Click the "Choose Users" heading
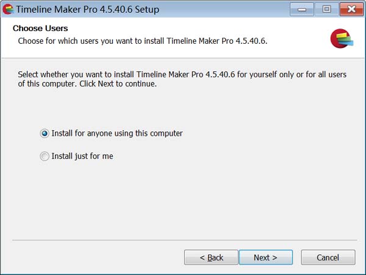Viewport: 366px width, 275px height. pyautogui.click(x=40, y=29)
